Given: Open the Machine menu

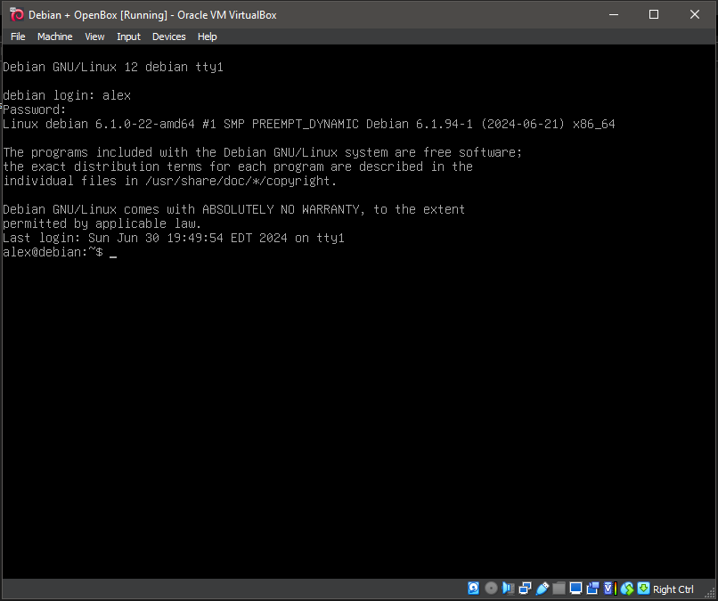Looking at the screenshot, I should (54, 37).
